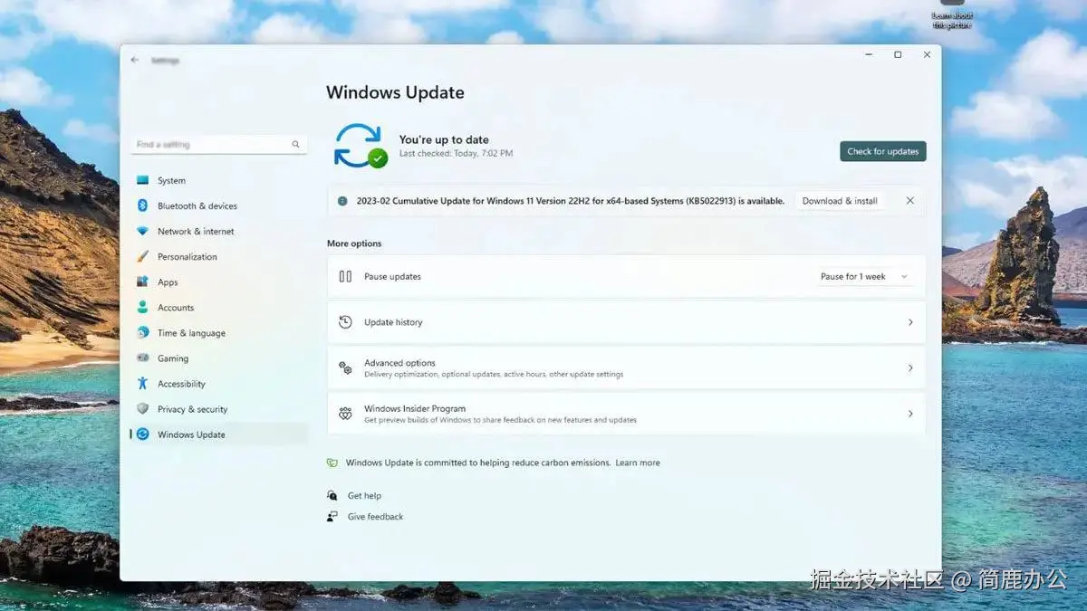Viewport: 1087px width, 611px height.
Task: Click the Advanced options gear icon
Action: 345,368
